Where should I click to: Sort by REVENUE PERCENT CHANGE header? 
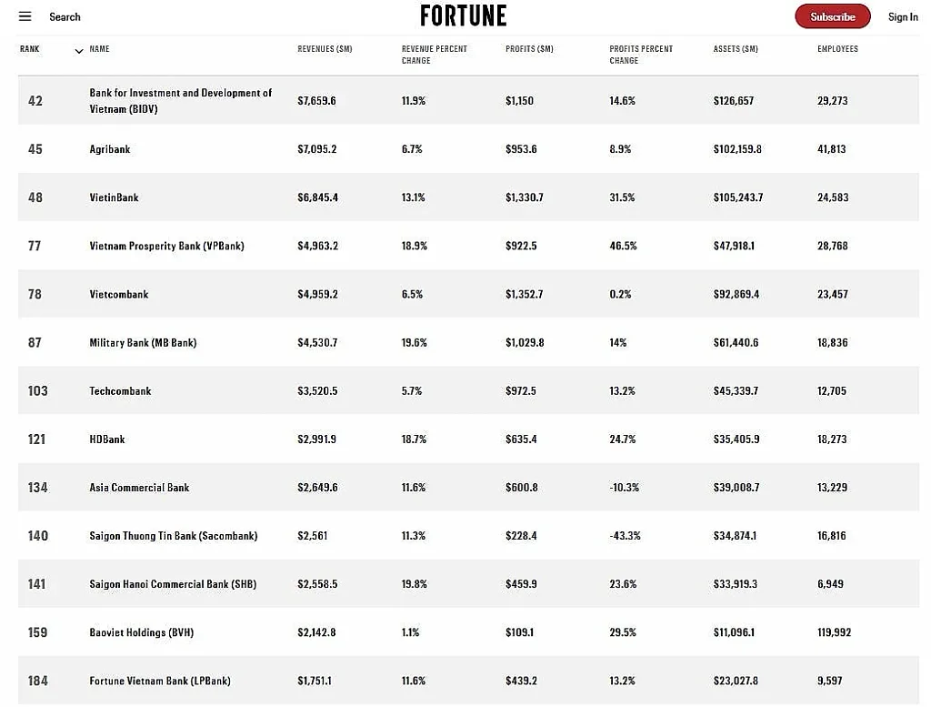tap(435, 55)
